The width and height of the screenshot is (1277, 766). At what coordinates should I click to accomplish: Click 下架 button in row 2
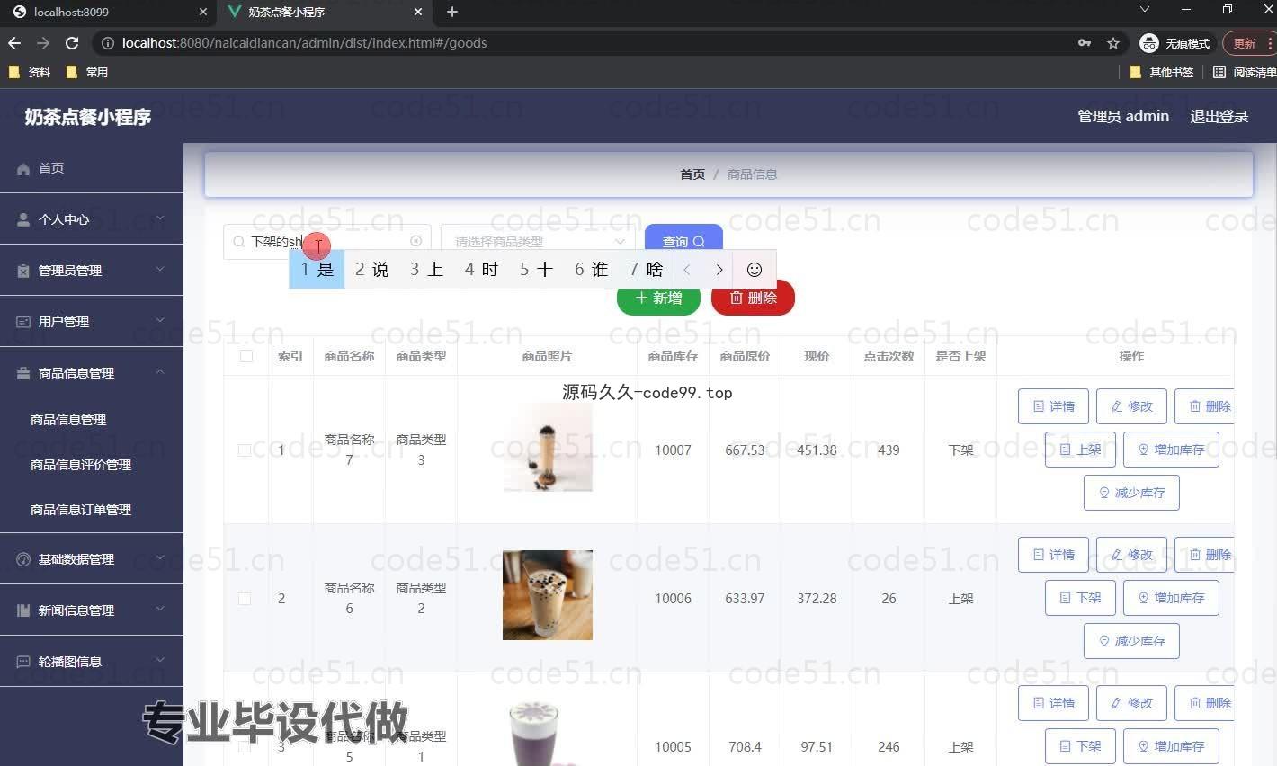tap(1080, 598)
